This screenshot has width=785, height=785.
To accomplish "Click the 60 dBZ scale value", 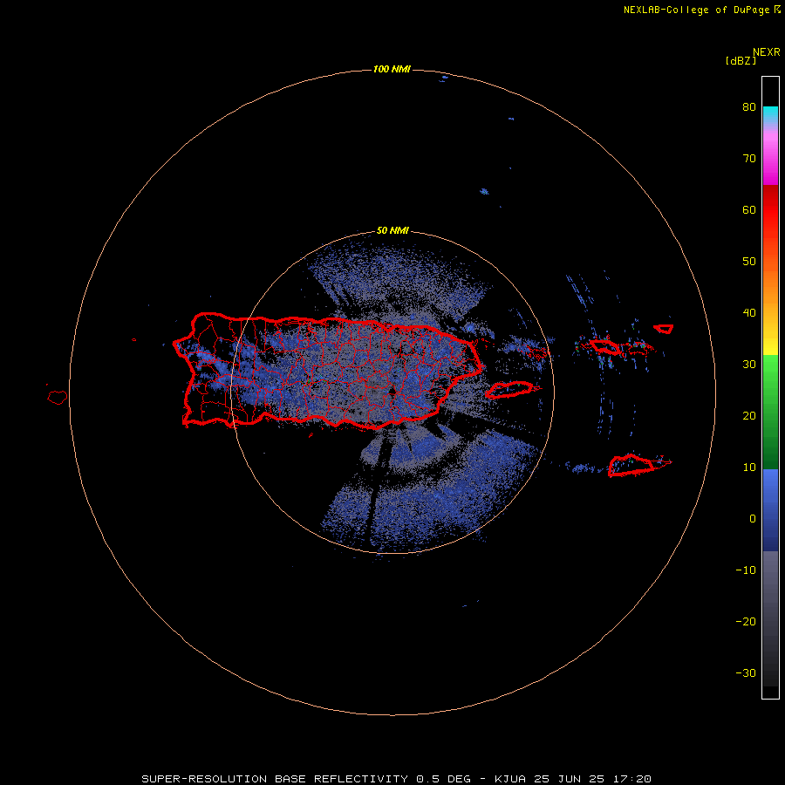I will click(749, 209).
